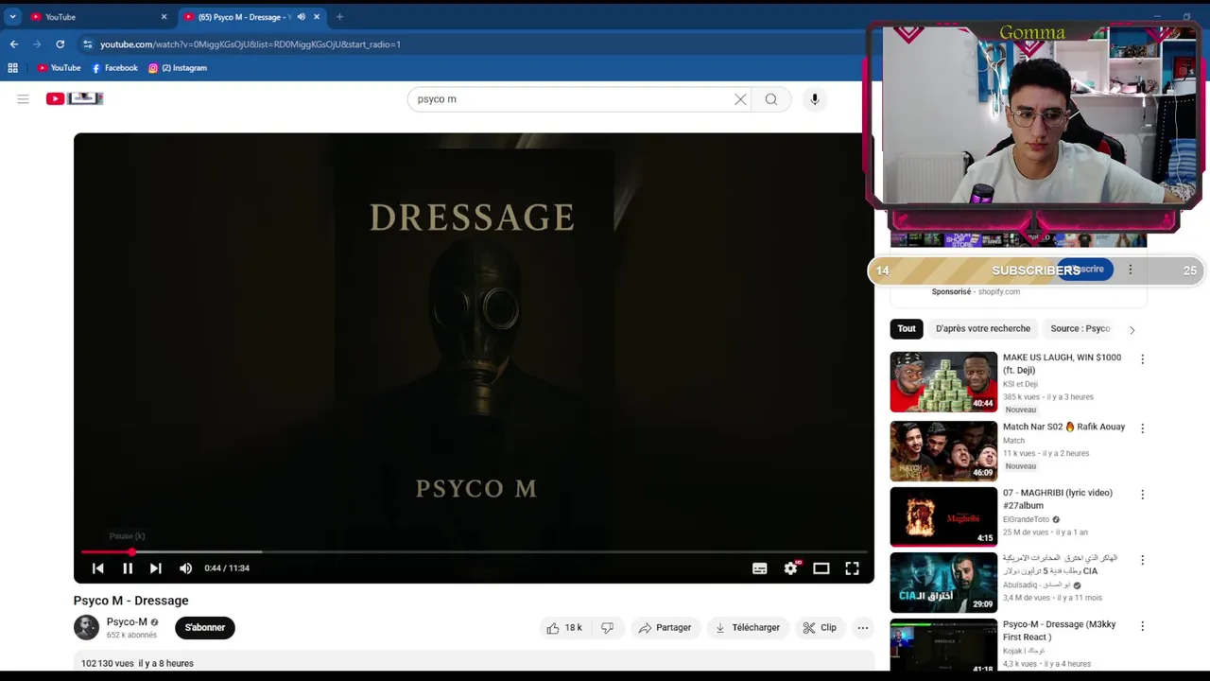Open the browser apps grid shortcut

[x=12, y=68]
